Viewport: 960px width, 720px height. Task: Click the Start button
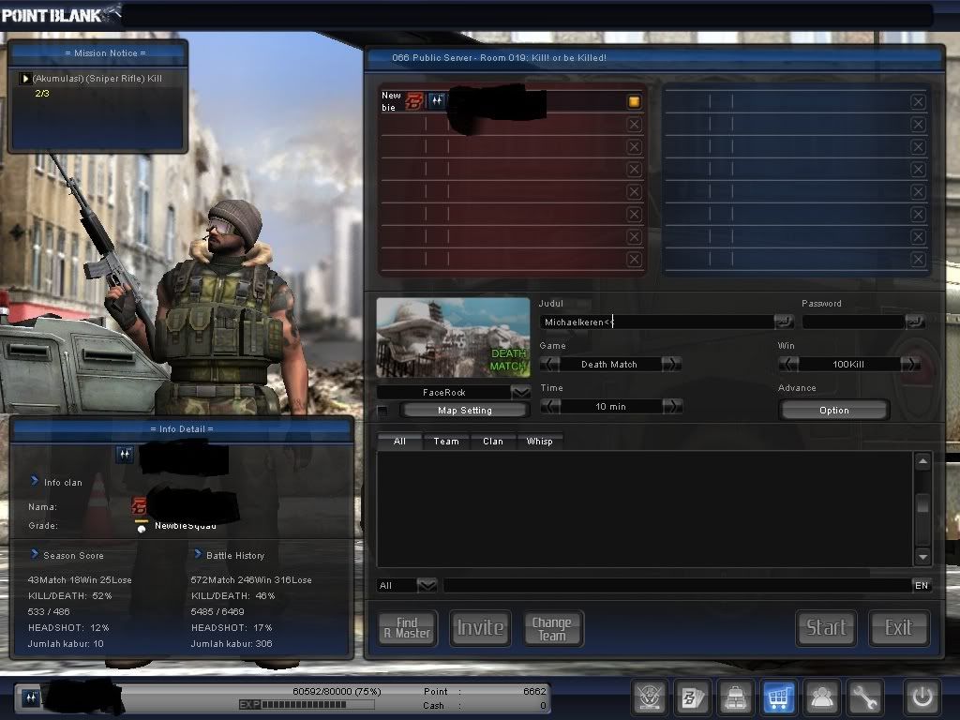click(x=826, y=628)
